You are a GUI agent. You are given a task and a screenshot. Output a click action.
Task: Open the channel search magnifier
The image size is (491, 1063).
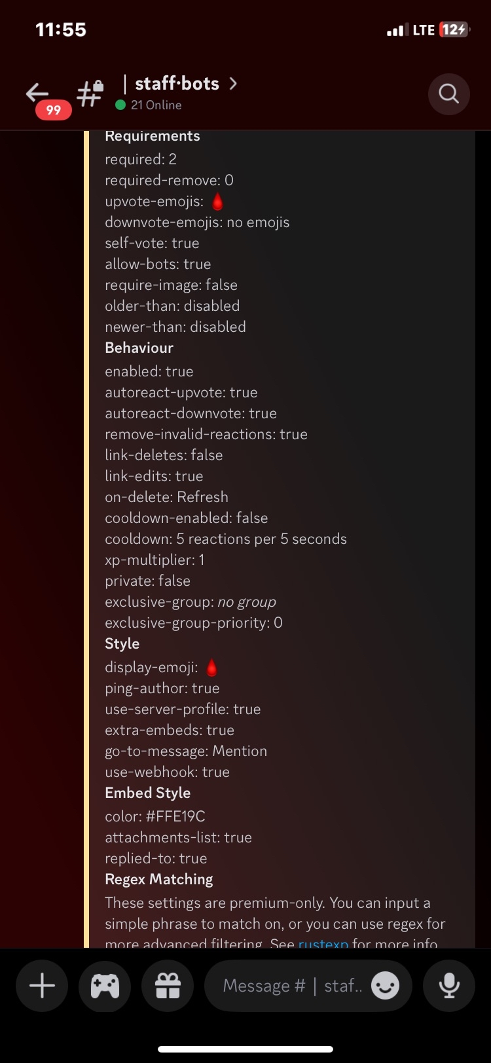tap(448, 94)
